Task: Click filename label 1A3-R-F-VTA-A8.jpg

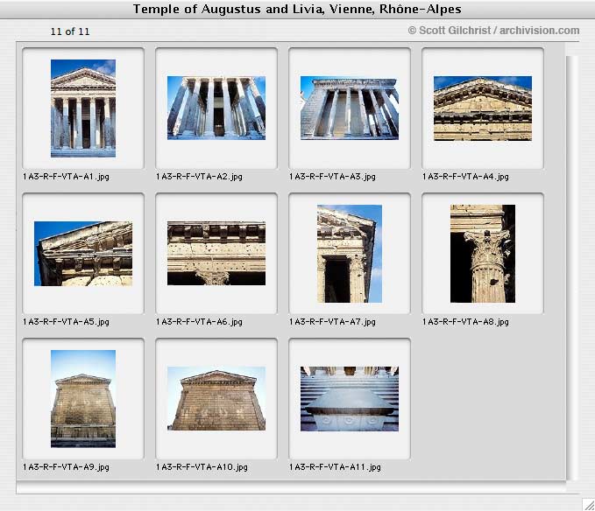Action: pos(465,322)
